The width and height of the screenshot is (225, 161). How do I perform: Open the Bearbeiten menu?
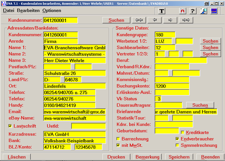click(28, 11)
